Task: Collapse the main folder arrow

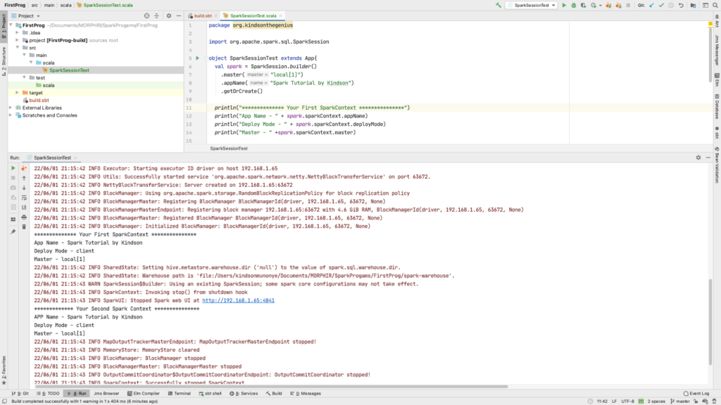Action: [25, 55]
